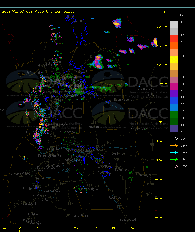Click the green VBCU arrow icon
The width and height of the screenshot is (195, 232).
pyautogui.click(x=174, y=159)
